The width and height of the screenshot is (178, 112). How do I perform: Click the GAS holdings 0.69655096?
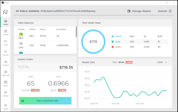click(x=62, y=45)
